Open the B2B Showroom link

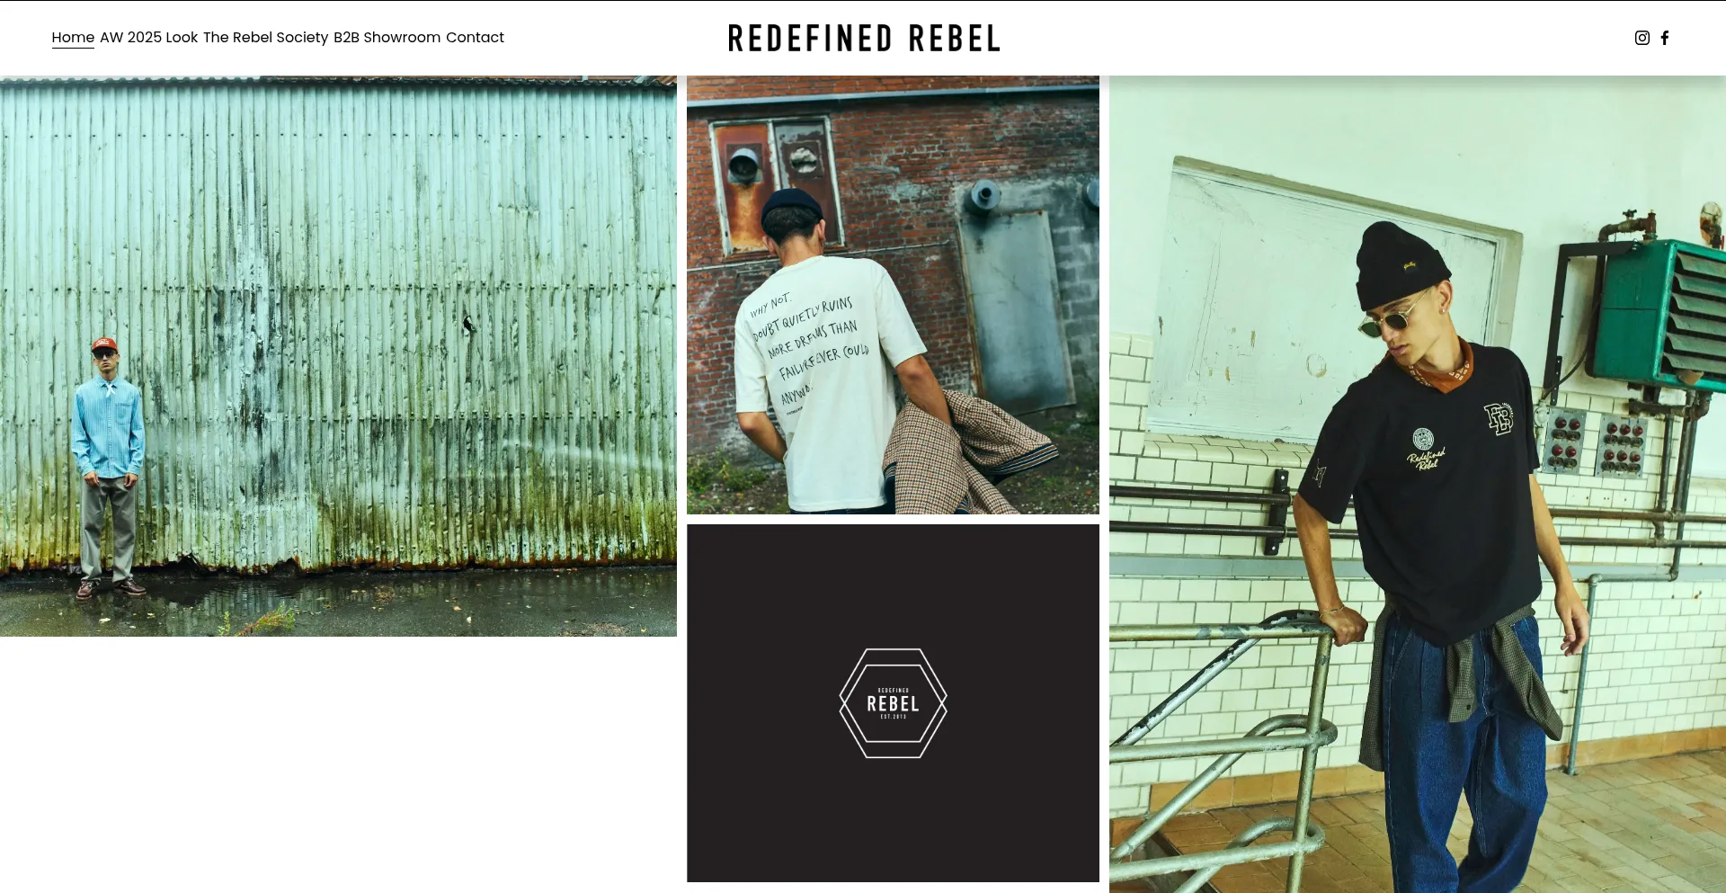pos(387,38)
